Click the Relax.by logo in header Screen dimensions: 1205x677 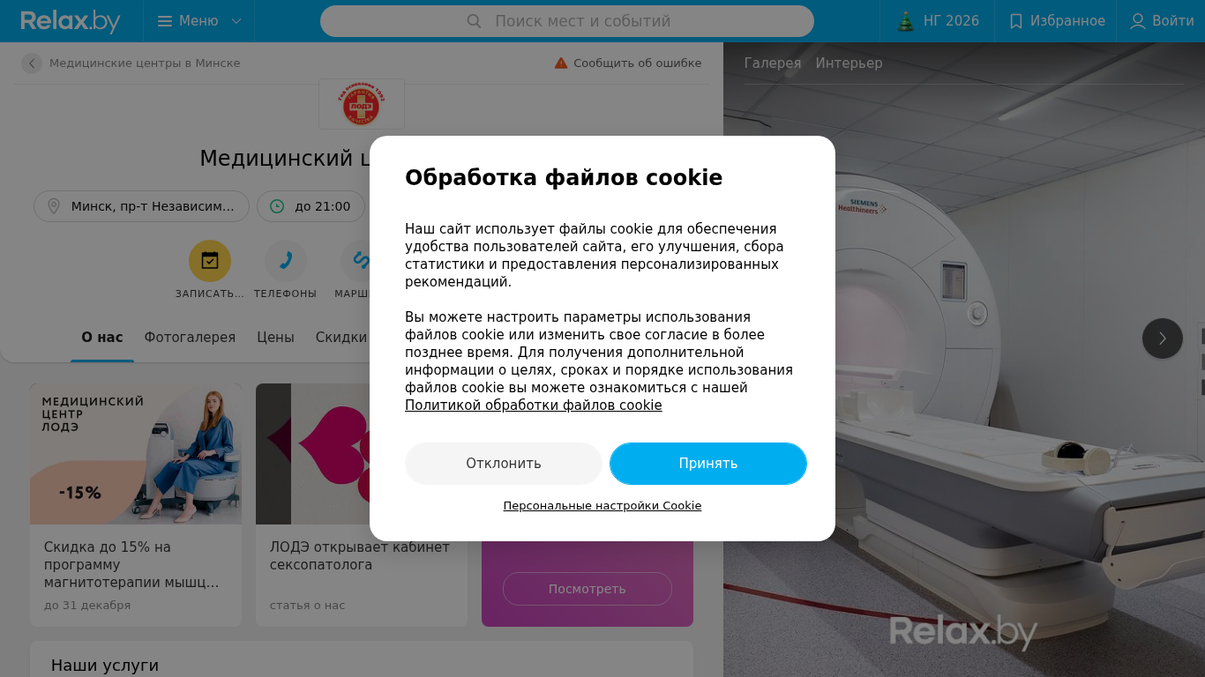click(x=71, y=21)
